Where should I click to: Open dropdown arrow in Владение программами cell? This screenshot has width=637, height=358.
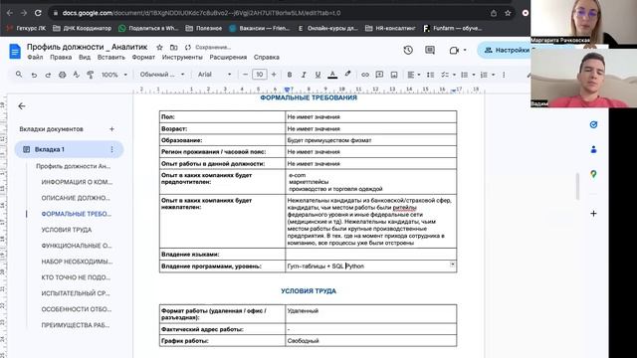(x=452, y=265)
